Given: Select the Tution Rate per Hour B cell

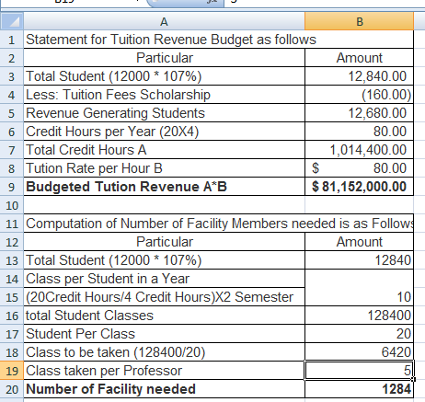Looking at the screenshot, I should coord(164,168).
